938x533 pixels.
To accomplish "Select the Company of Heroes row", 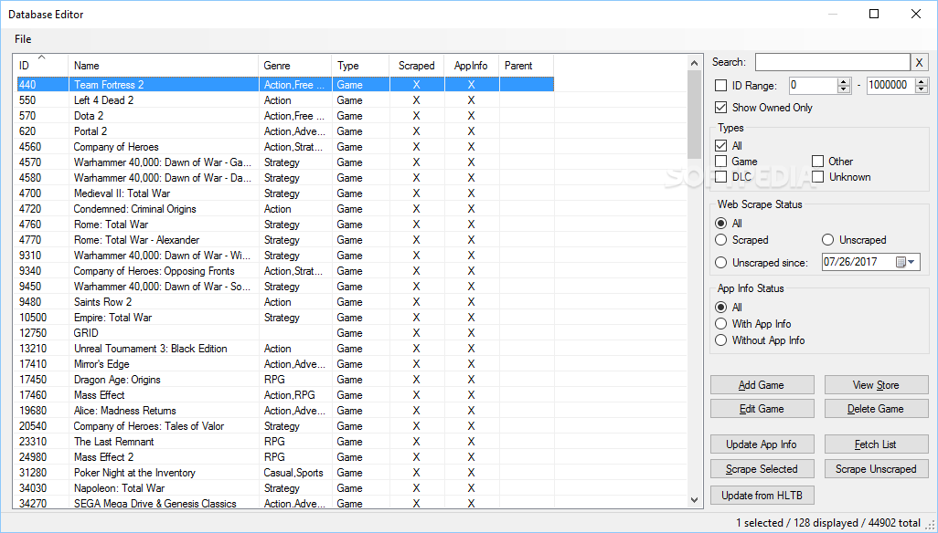I will tap(284, 147).
